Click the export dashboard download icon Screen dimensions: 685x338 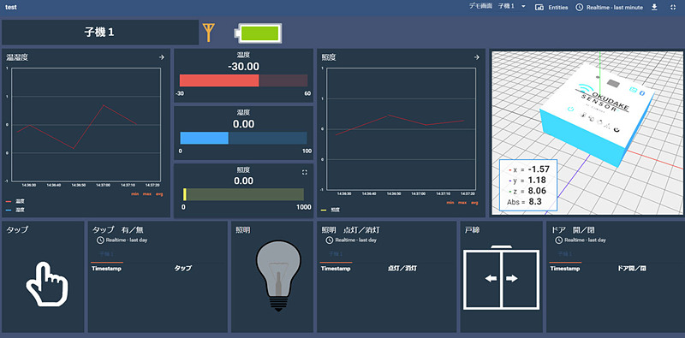point(654,7)
